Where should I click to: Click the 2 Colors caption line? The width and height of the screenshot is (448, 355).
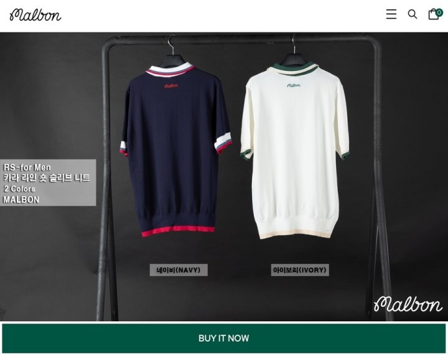click(x=19, y=189)
